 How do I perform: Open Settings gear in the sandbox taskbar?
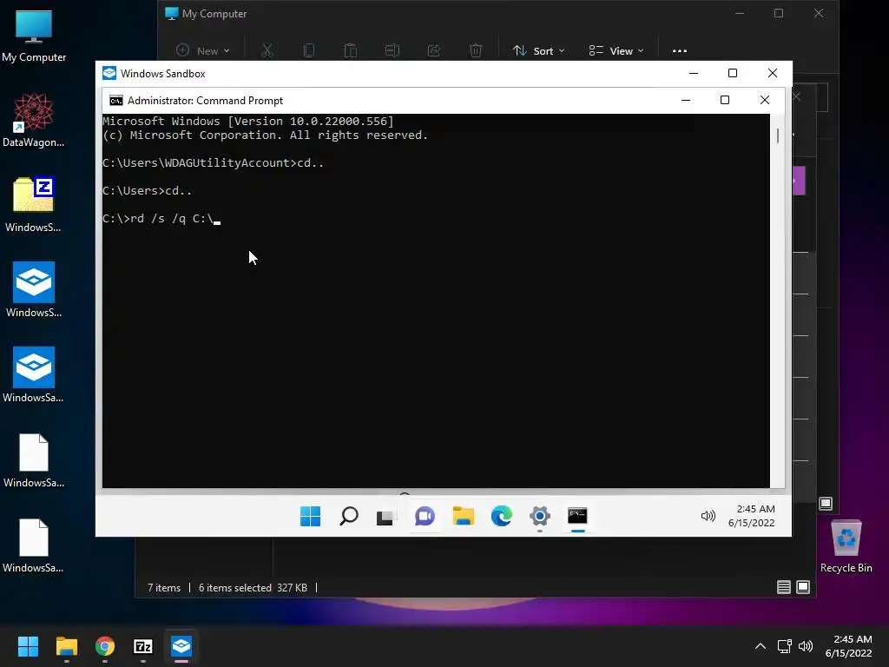click(x=540, y=516)
